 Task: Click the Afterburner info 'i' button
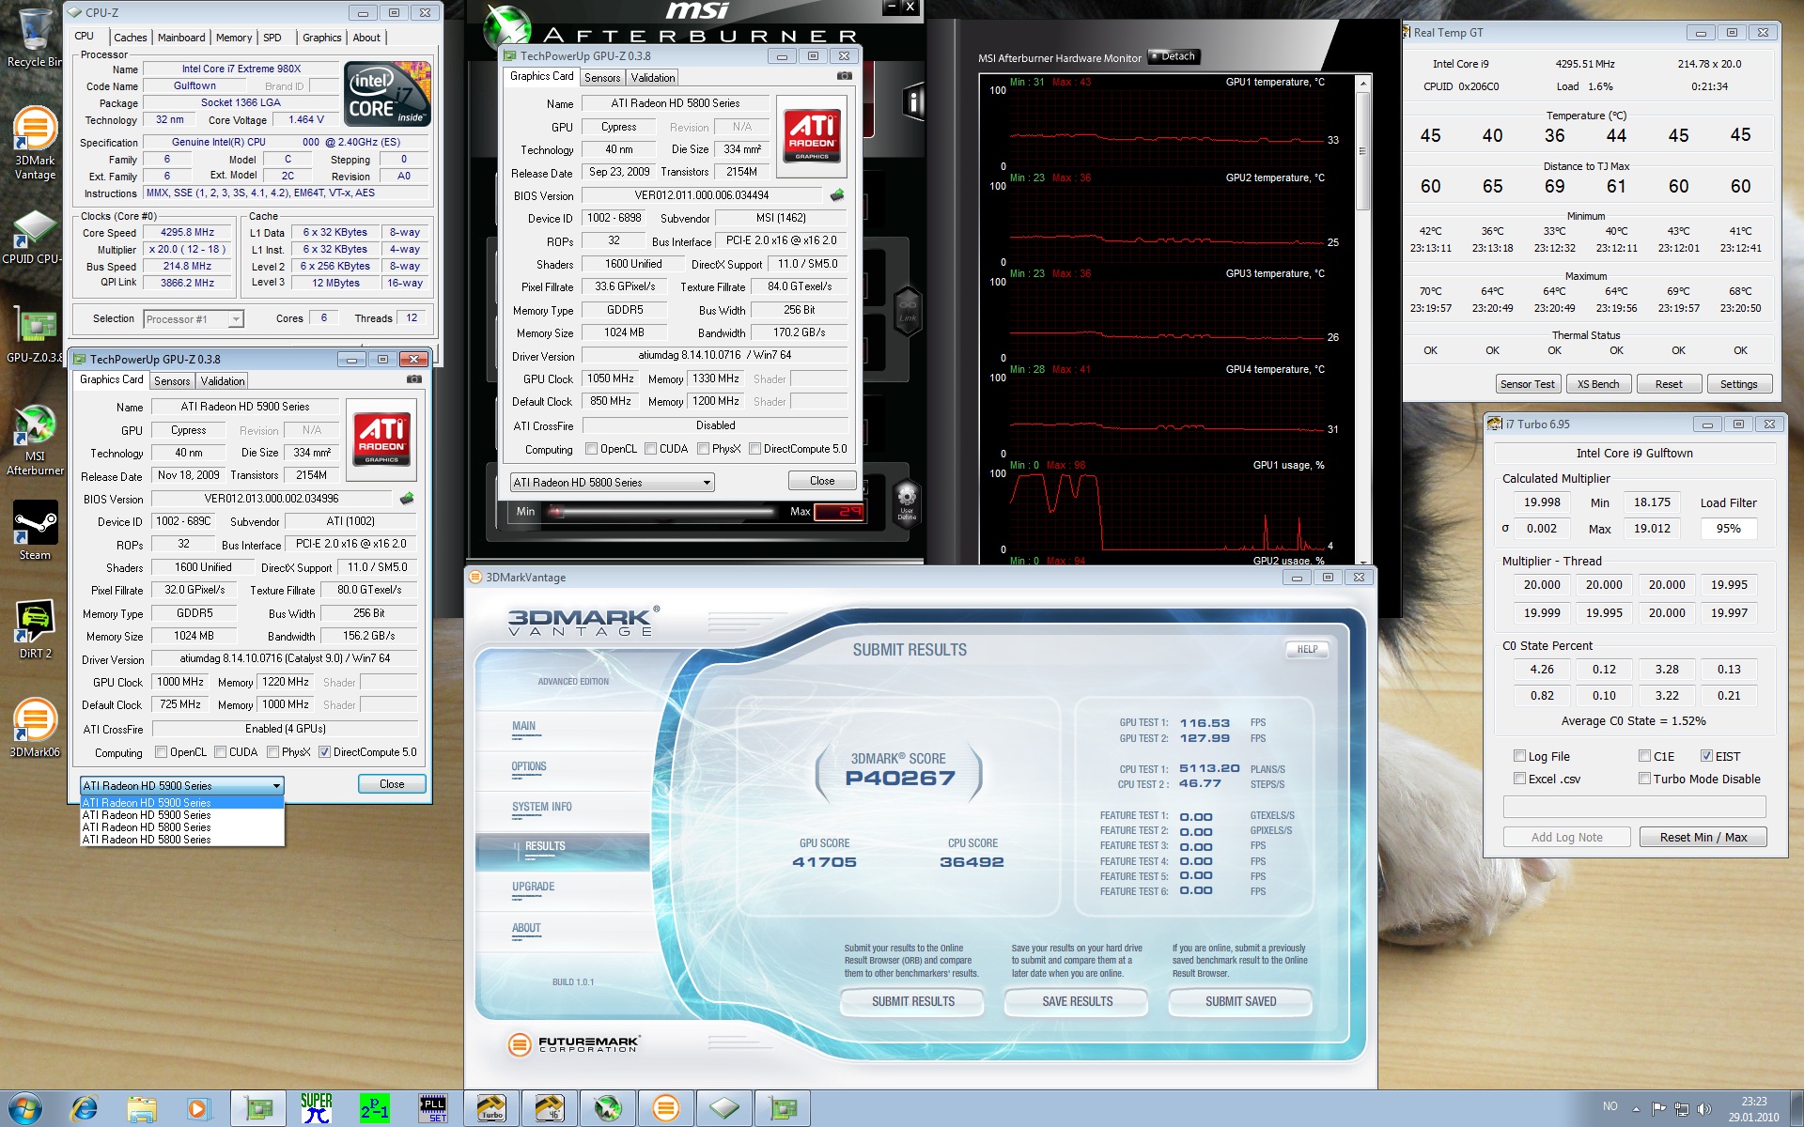(913, 101)
